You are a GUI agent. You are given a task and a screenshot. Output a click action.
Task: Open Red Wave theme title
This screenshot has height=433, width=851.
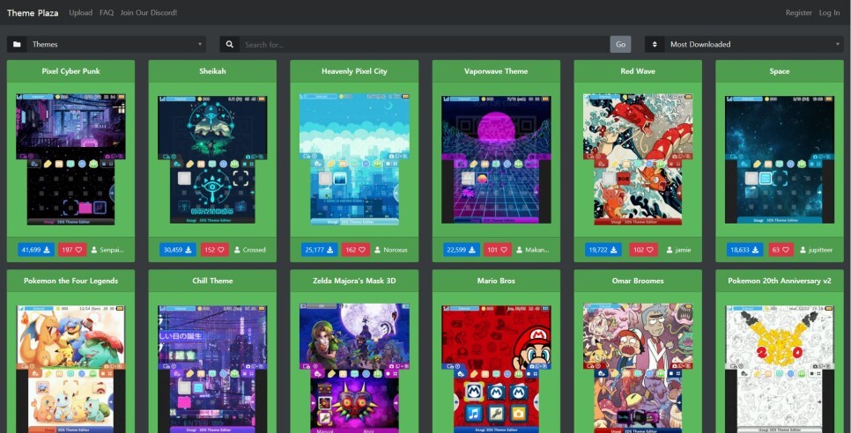(638, 71)
